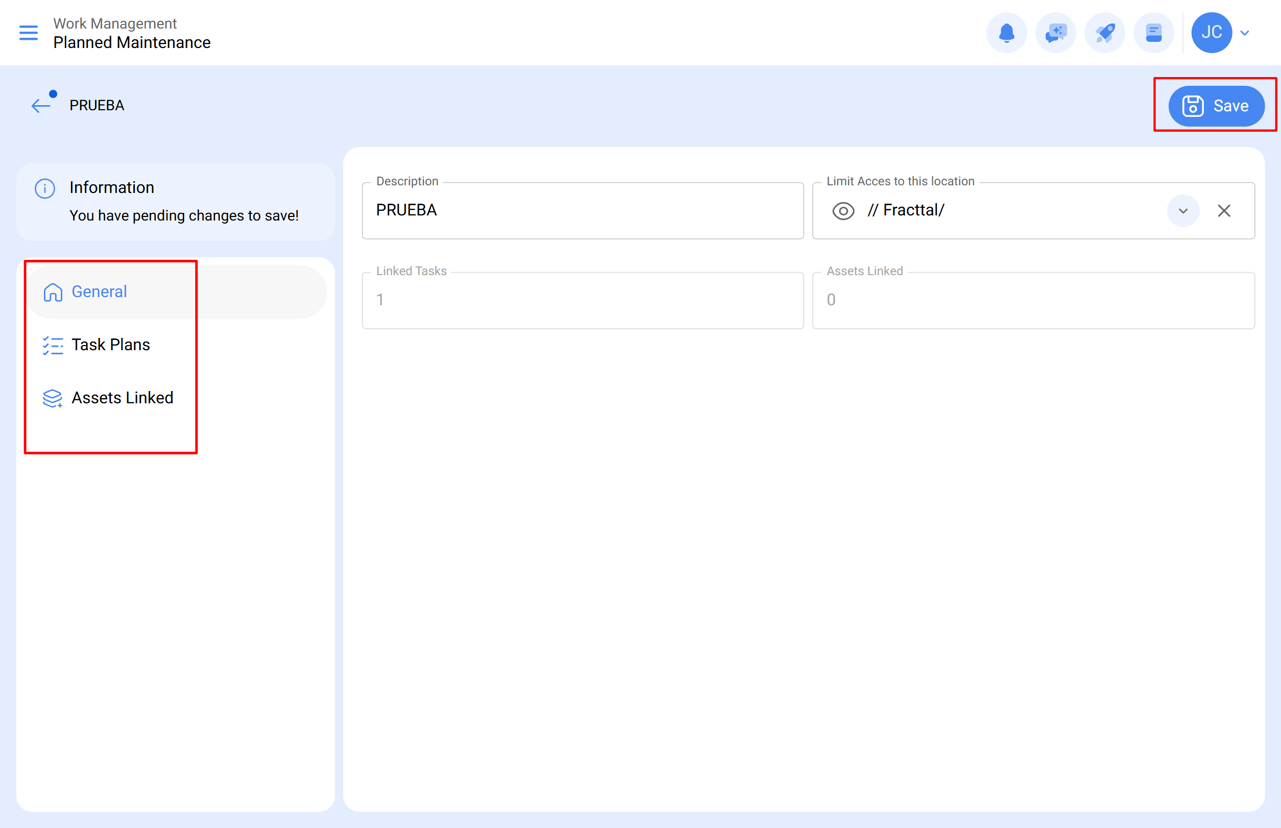Switch to the Assets Linked section
Viewport: 1281px width, 828px height.
click(x=123, y=398)
